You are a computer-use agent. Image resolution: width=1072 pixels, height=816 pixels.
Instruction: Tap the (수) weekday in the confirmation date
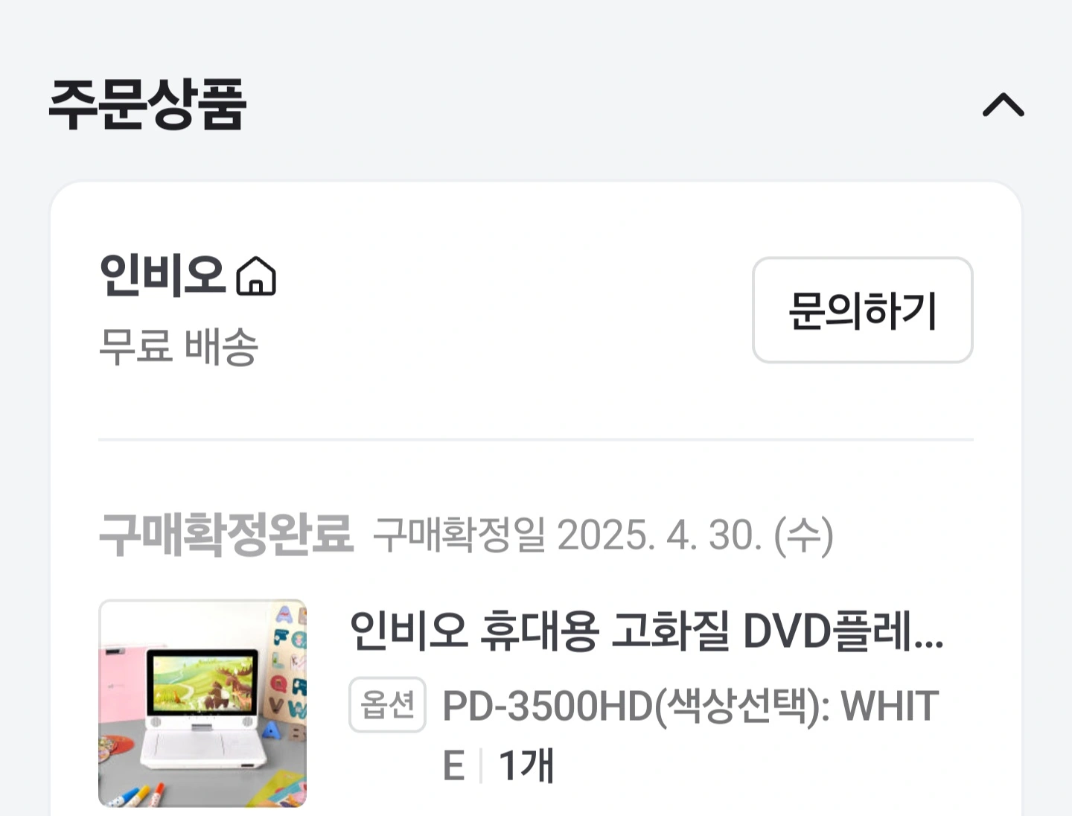click(804, 535)
